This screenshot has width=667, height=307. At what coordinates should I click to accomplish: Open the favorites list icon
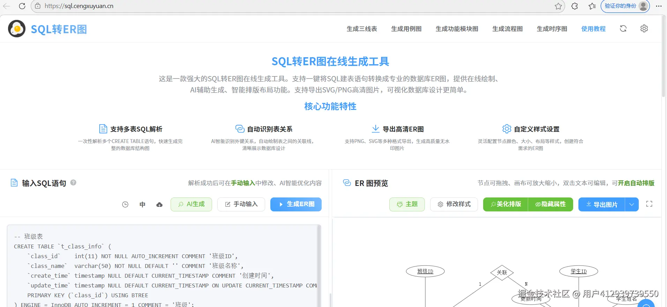coord(592,6)
